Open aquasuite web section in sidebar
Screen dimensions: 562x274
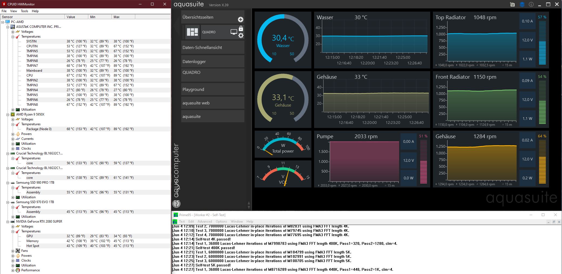[x=213, y=103]
